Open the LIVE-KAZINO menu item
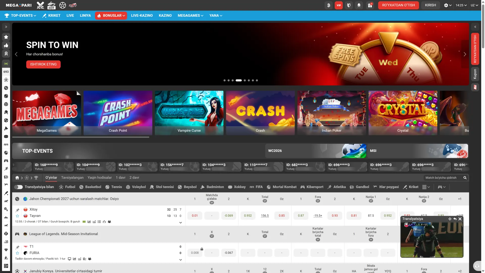The width and height of the screenshot is (485, 273). [x=142, y=16]
